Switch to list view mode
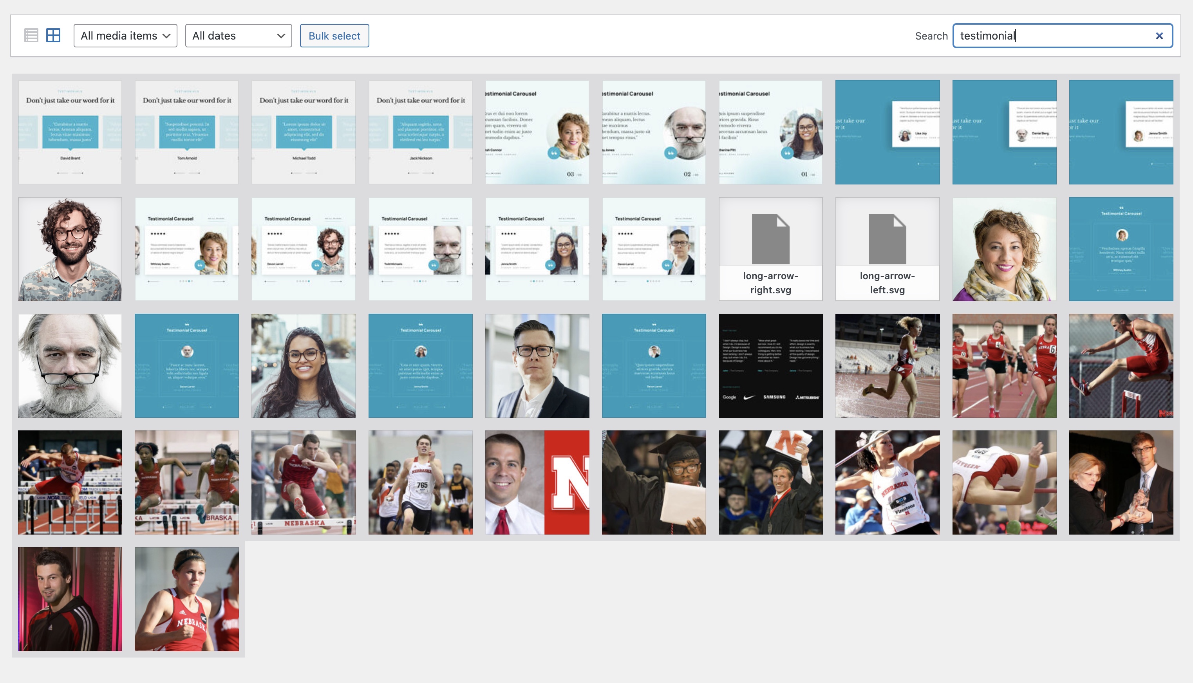This screenshot has height=683, width=1193. [31, 36]
